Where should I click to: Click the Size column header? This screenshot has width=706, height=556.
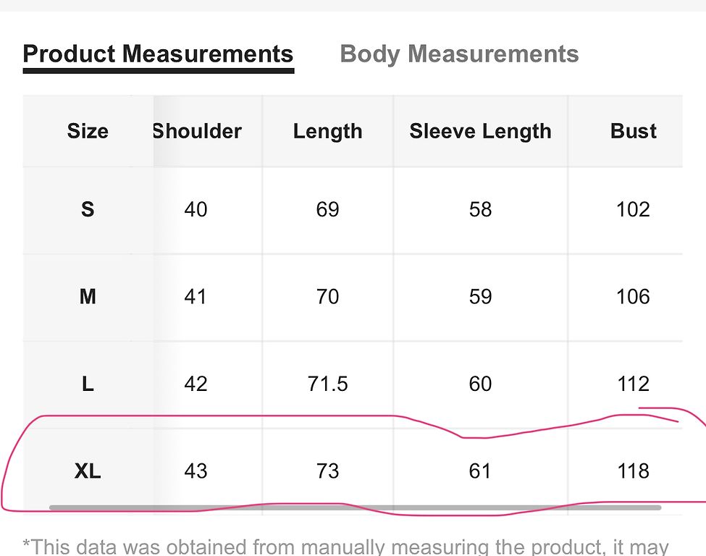[x=88, y=131]
